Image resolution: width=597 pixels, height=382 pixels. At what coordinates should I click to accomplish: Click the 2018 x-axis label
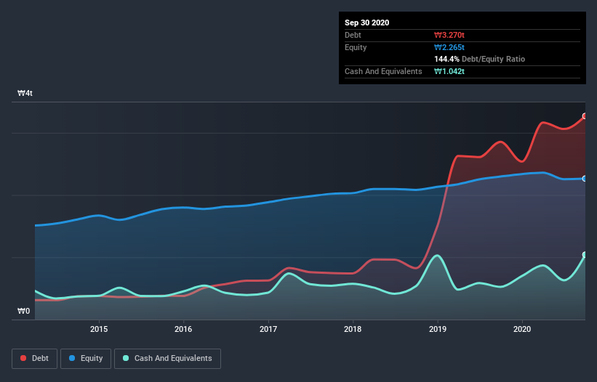(353, 329)
